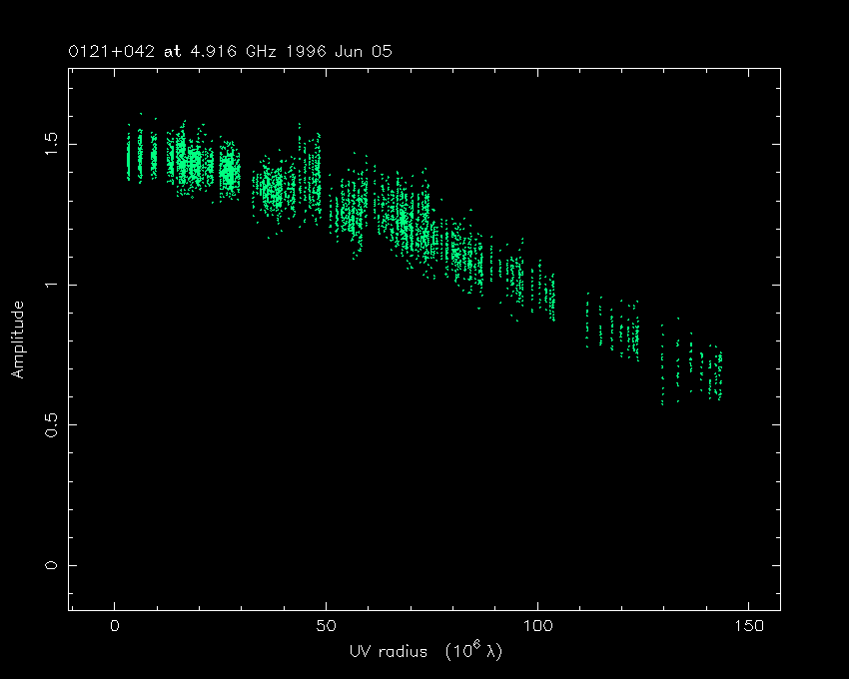The height and width of the screenshot is (679, 849).
Task: Select the data cluster near UV radius 37
Action: [270, 188]
